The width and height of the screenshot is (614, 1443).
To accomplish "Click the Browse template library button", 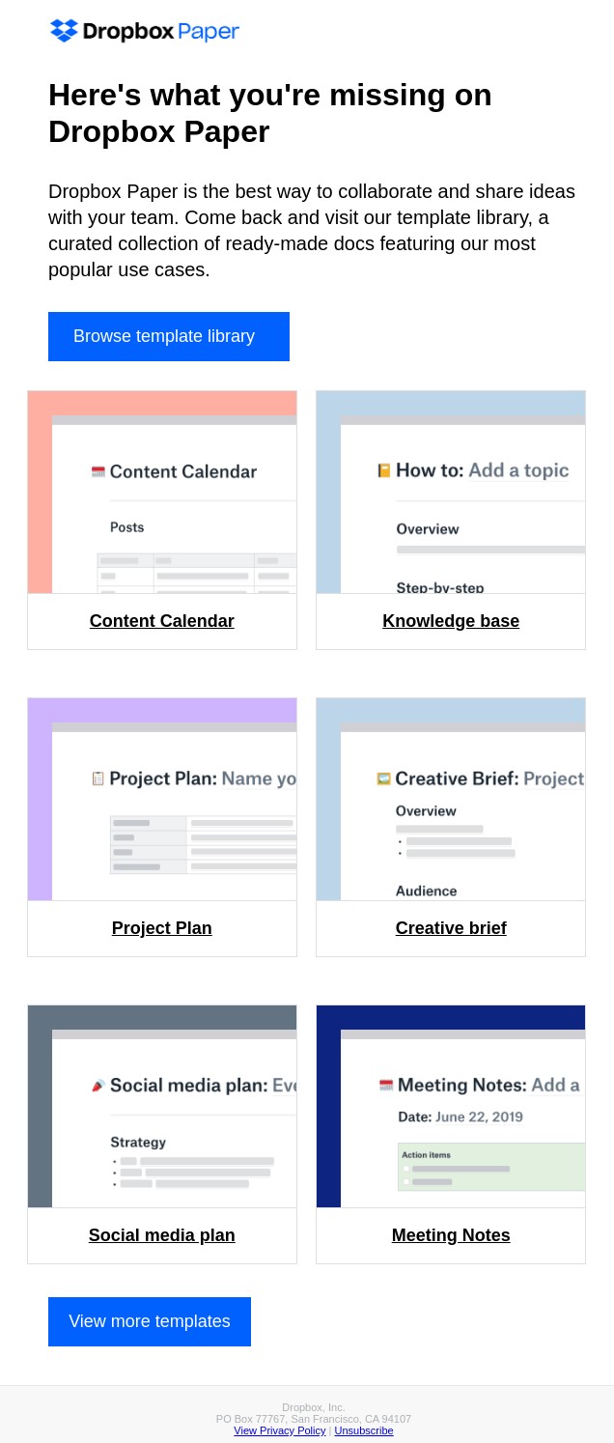I will (x=169, y=336).
